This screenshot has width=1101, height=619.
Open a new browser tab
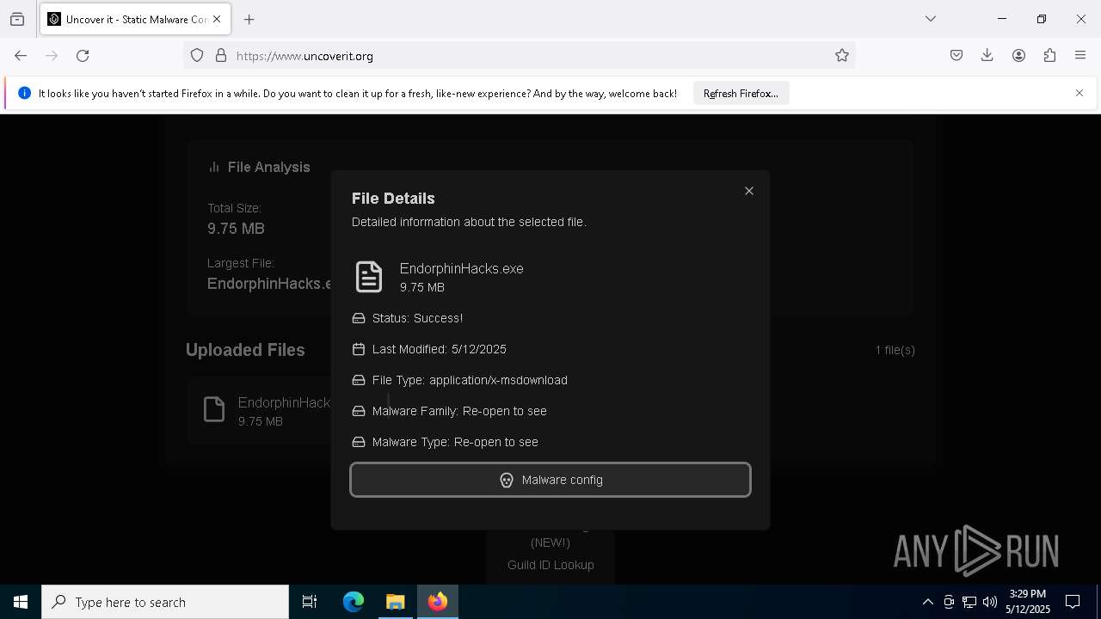click(249, 19)
